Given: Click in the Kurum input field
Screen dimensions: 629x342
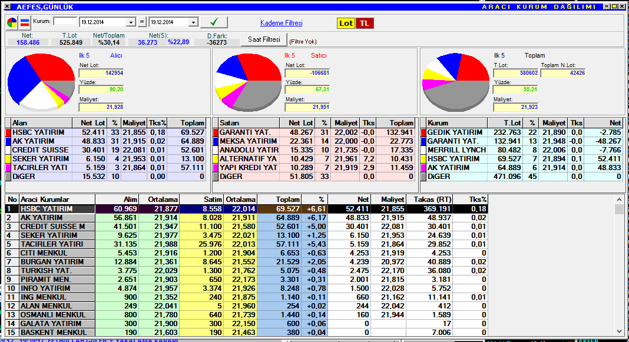Looking at the screenshot, I should pyautogui.click(x=65, y=22).
